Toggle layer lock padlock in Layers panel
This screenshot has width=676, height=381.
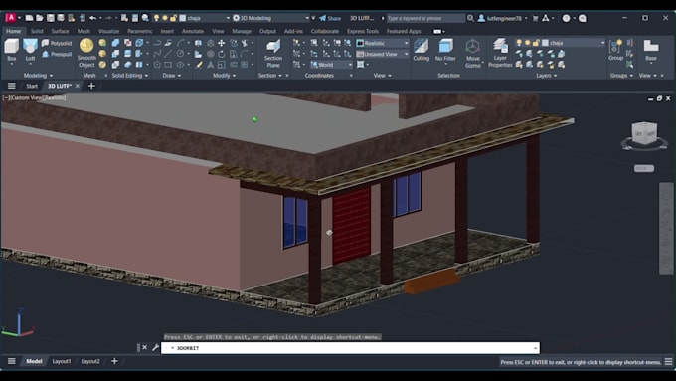coord(536,43)
